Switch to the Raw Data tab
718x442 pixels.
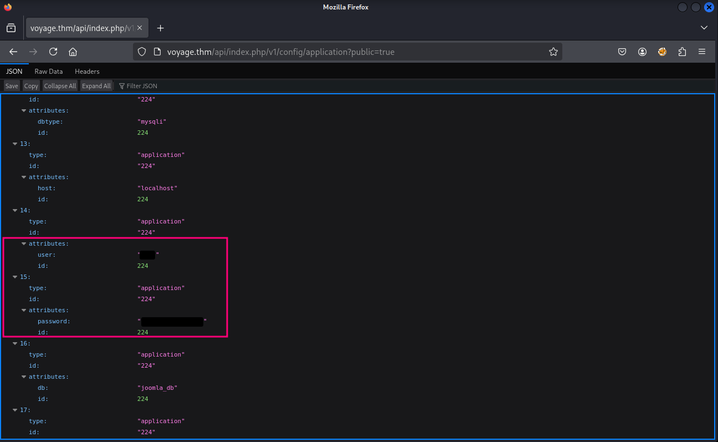coord(49,72)
